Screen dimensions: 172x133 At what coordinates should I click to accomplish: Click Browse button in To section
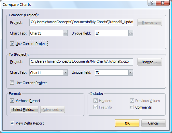[150, 62]
